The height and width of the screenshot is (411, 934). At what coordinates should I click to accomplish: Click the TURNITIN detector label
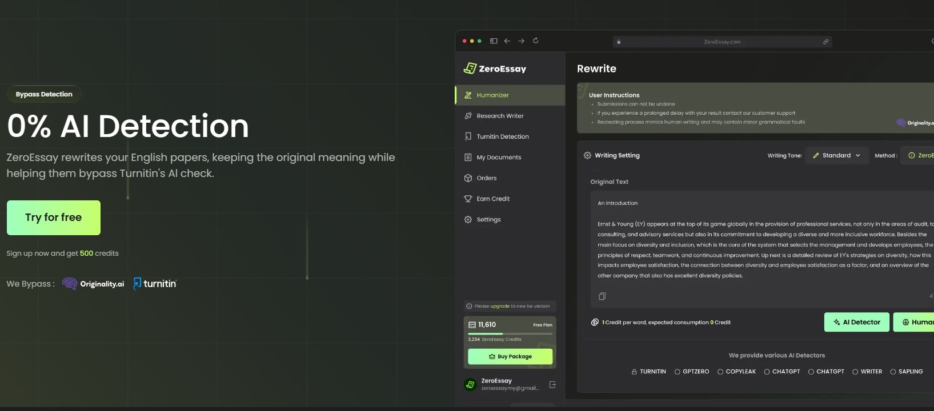pyautogui.click(x=653, y=372)
